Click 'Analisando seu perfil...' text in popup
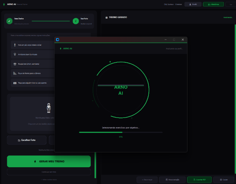 click(x=174, y=49)
